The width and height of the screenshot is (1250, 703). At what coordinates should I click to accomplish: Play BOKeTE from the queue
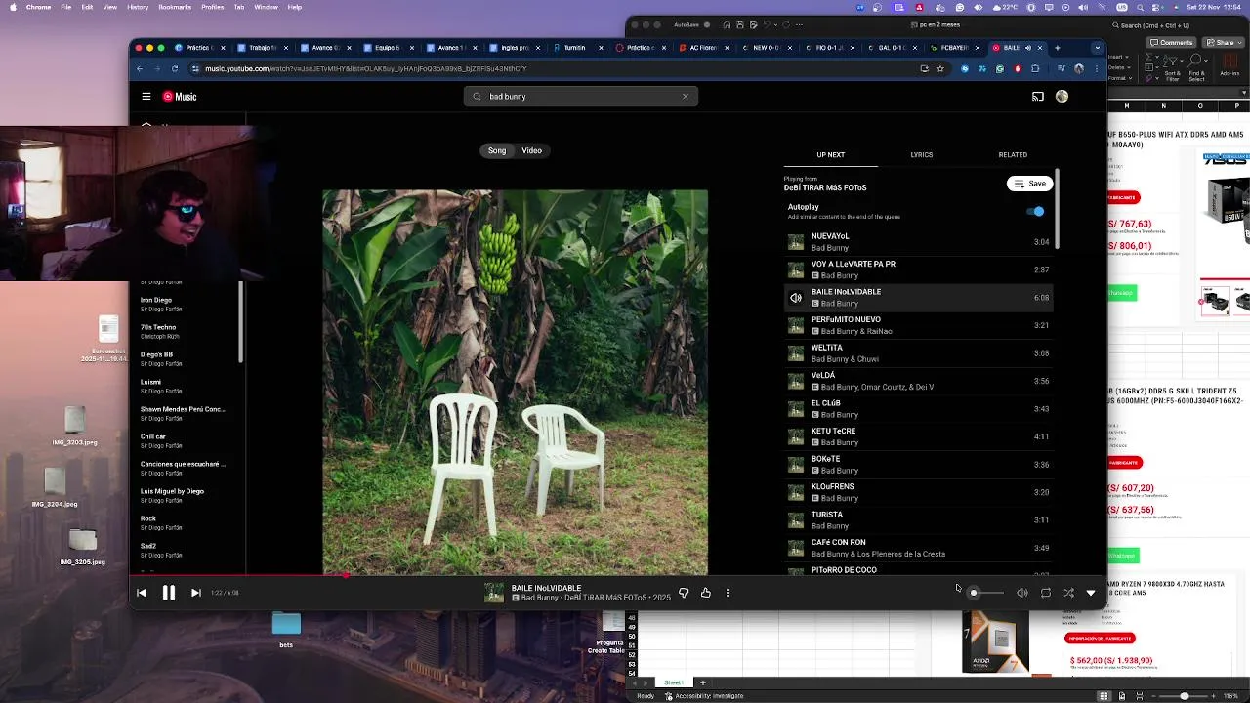(918, 465)
